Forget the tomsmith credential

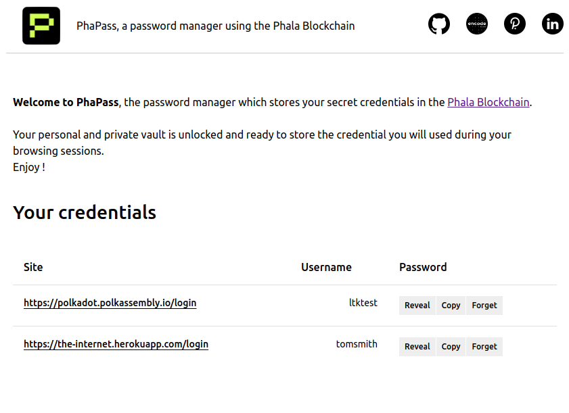[x=484, y=347]
